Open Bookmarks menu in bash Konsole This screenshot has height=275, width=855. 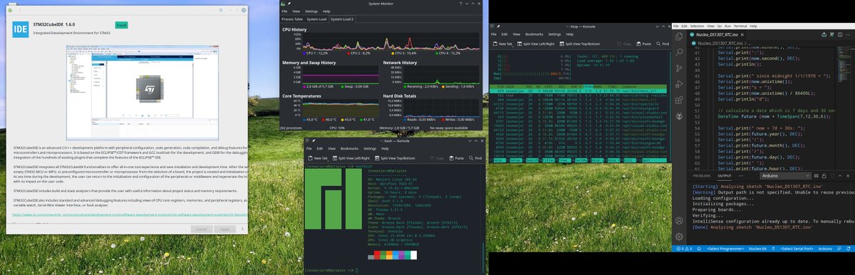[349, 148]
